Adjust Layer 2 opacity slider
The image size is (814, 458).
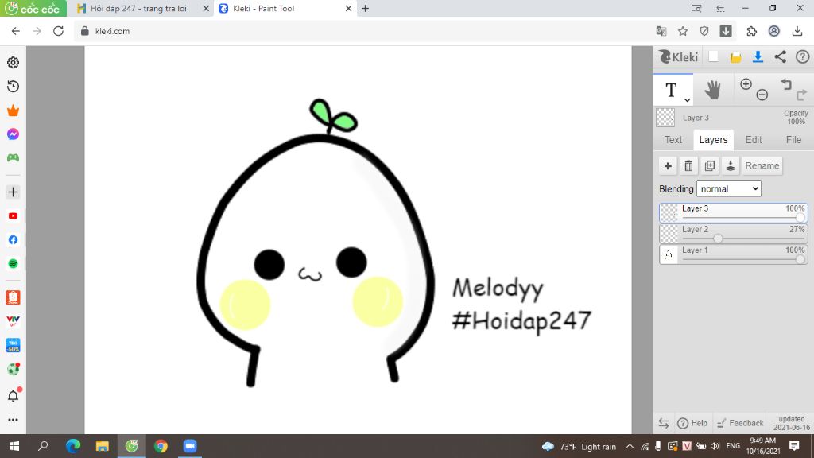(x=718, y=239)
